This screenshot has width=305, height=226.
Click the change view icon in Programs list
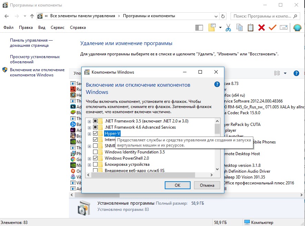tap(277, 73)
